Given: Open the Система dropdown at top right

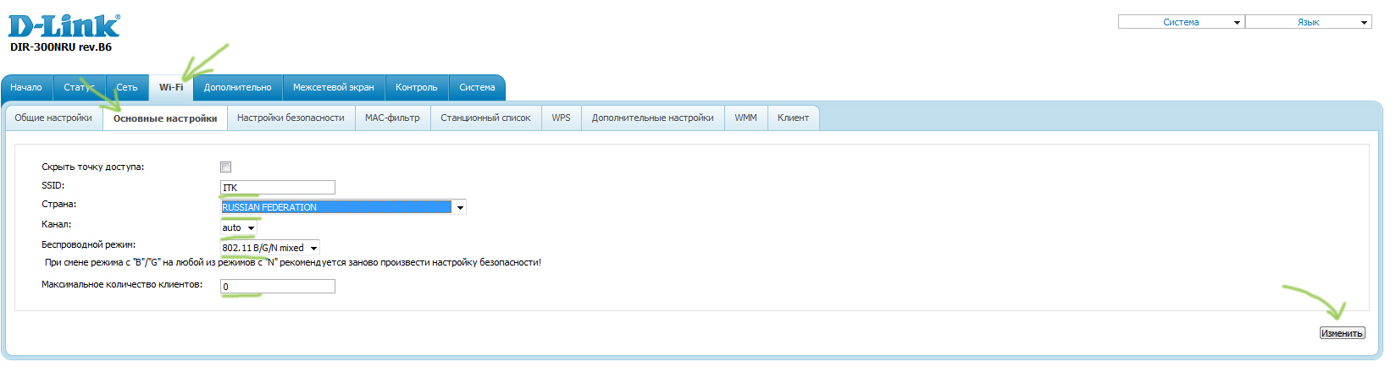Looking at the screenshot, I should [1181, 22].
